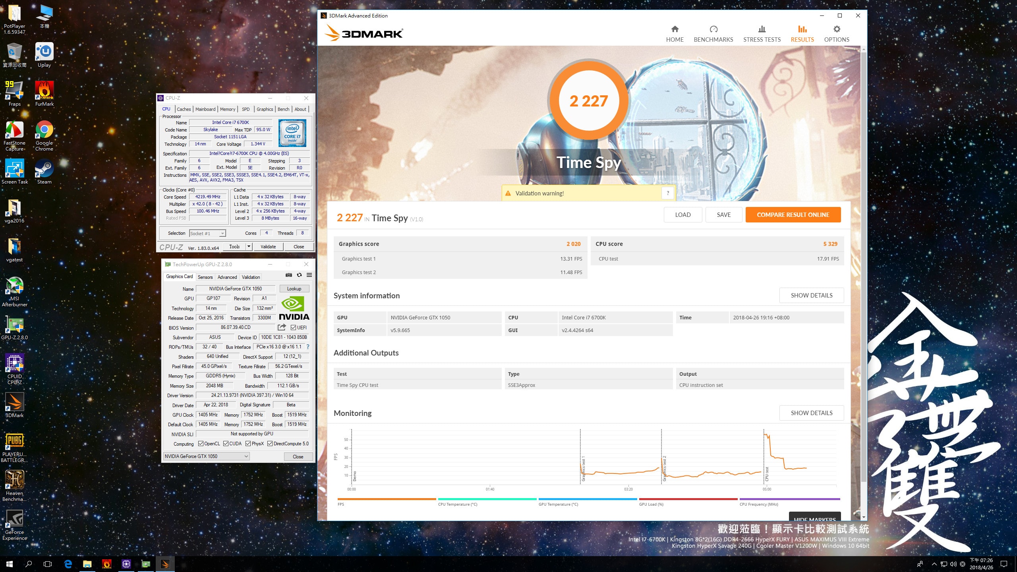This screenshot has height=572, width=1017.
Task: Expand the validation warning help button
Action: 668,193
